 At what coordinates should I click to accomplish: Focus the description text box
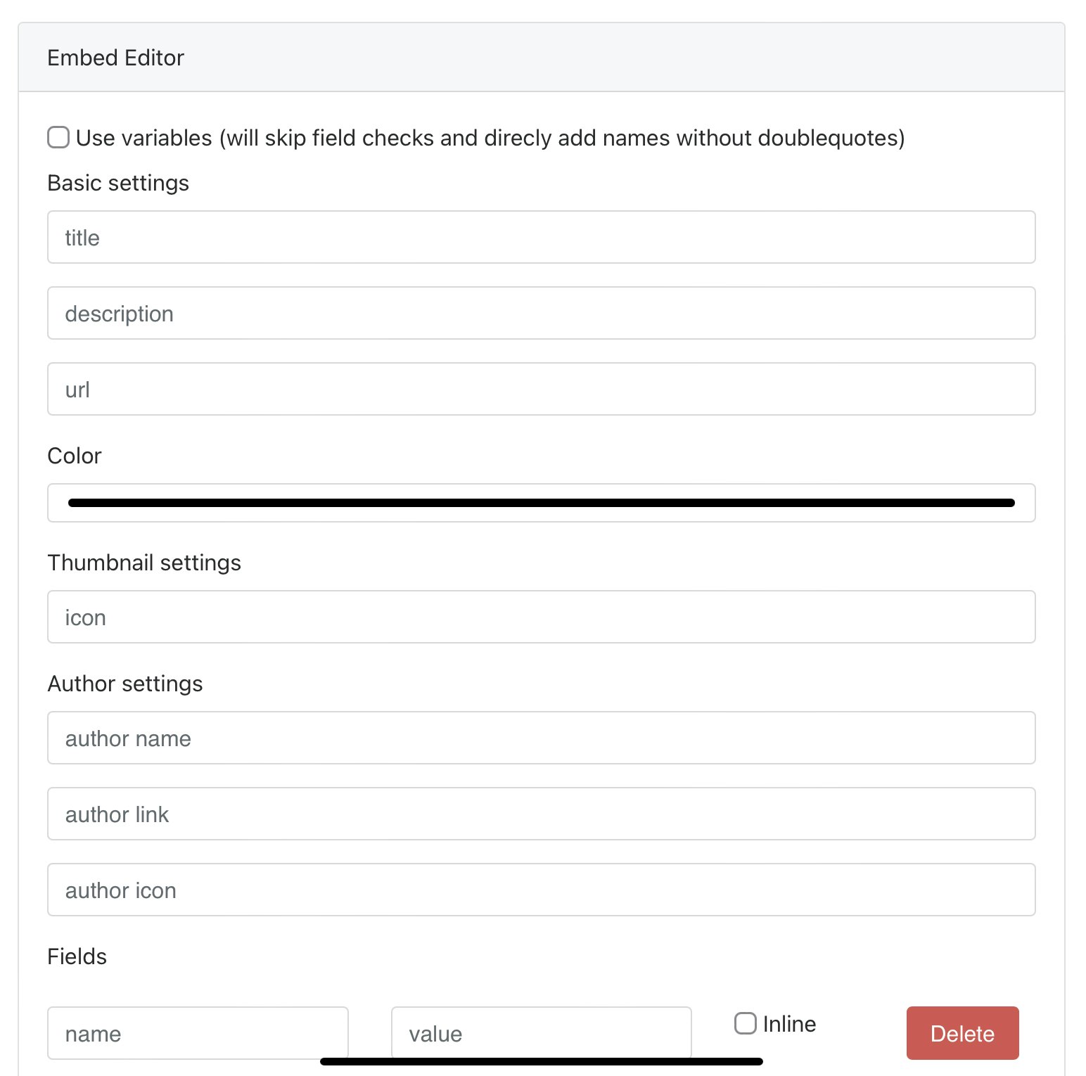(x=541, y=313)
